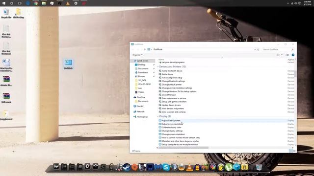Viewport: 314px width, 176px height.
Task: Open the change view options dropdown arrow
Action: click(x=282, y=55)
